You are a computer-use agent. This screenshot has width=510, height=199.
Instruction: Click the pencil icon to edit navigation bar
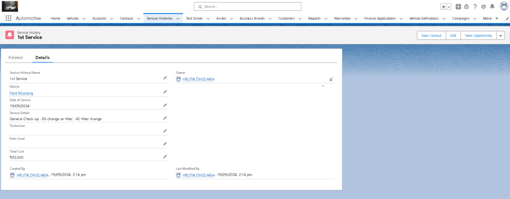point(507,18)
